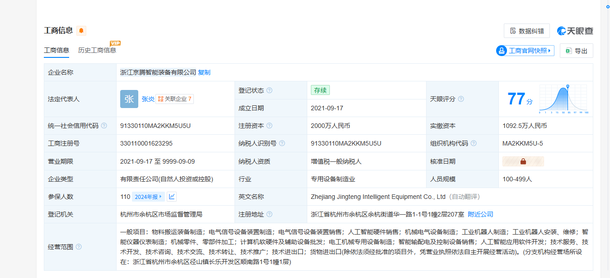Click establishment date 2021-09-17

(327, 108)
